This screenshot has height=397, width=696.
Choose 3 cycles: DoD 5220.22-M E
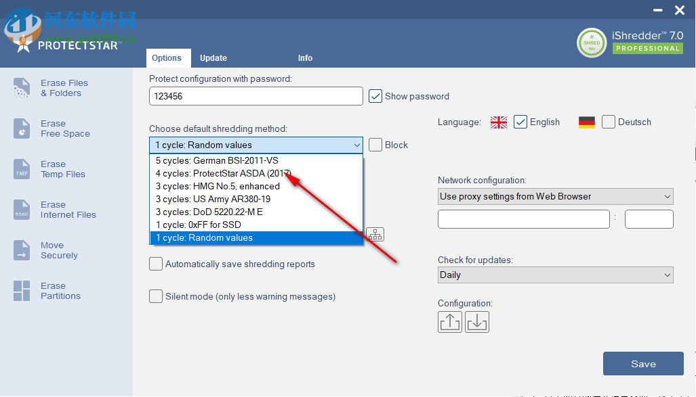(x=257, y=212)
